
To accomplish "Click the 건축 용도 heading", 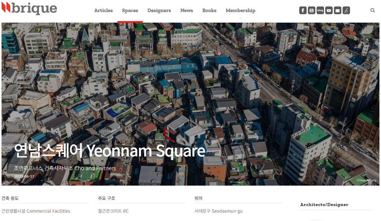I will pos(10,198).
